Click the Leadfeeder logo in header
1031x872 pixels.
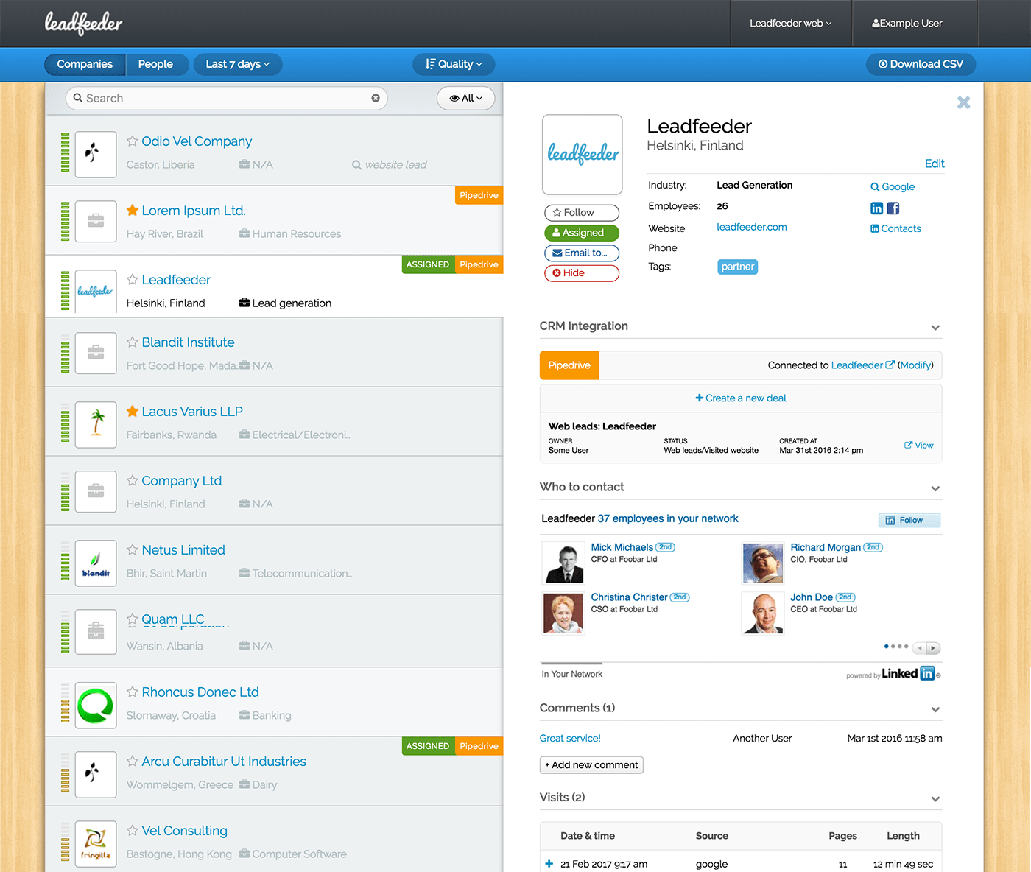[83, 23]
